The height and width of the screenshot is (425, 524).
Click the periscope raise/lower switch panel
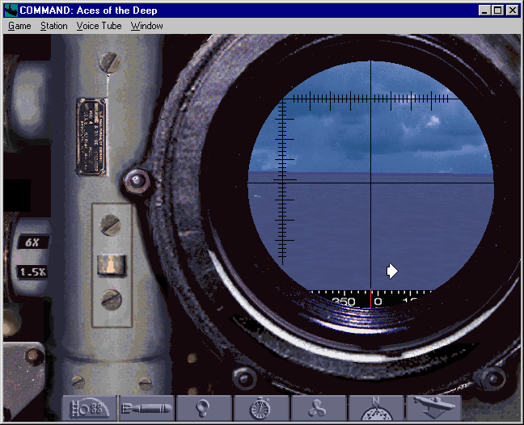(112, 265)
